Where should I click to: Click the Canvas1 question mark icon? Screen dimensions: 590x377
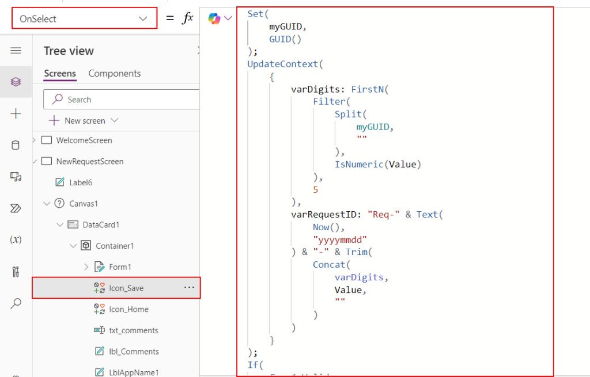coord(59,203)
